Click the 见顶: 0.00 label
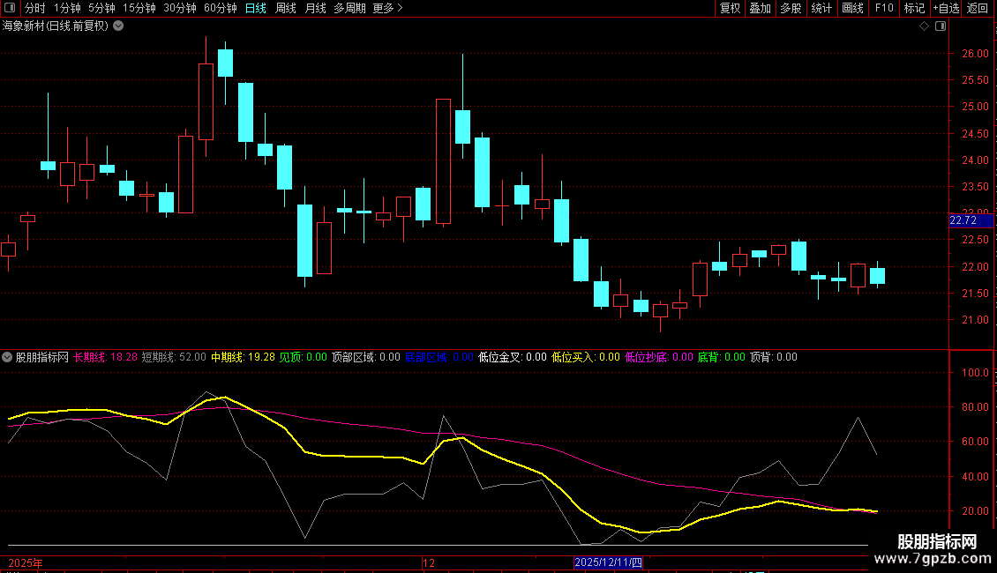 [x=304, y=357]
